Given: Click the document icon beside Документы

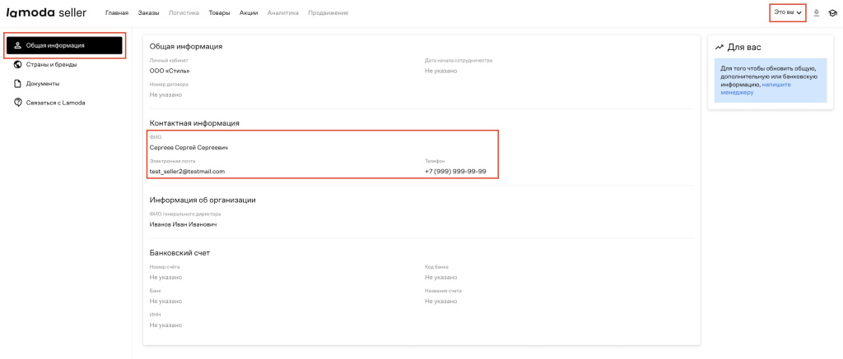Looking at the screenshot, I should click(x=17, y=83).
